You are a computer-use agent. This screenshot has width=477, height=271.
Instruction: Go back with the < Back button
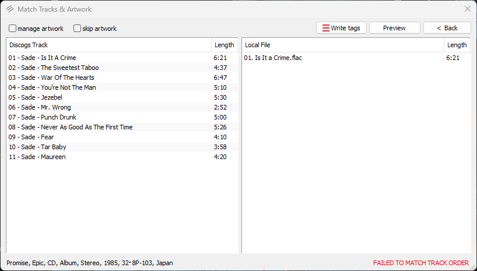tap(447, 28)
